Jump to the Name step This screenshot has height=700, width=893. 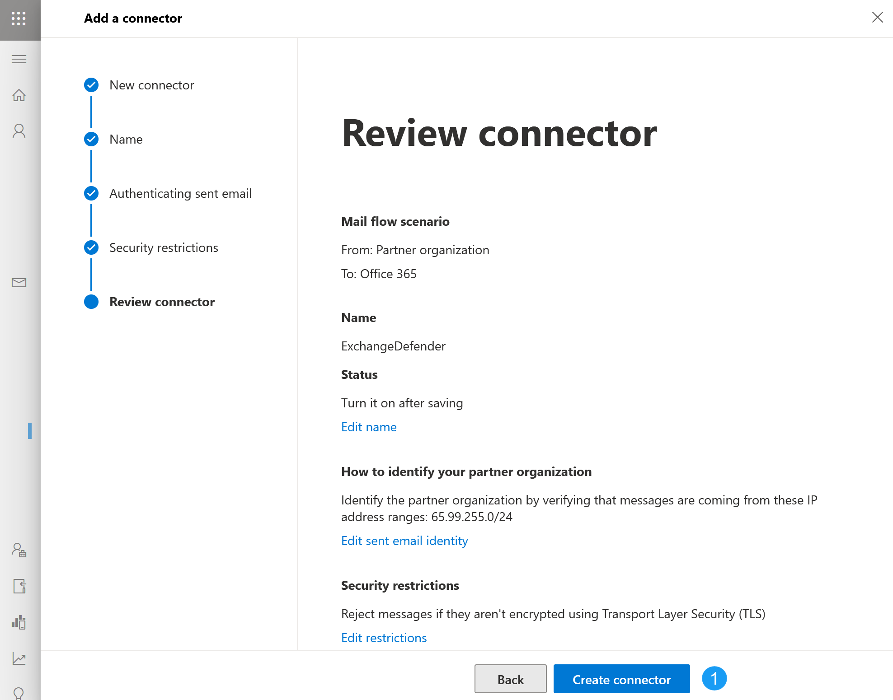pyautogui.click(x=126, y=139)
